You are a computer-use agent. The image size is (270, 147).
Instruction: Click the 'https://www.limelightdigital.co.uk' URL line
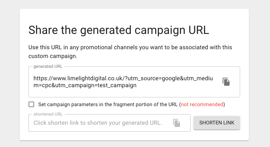tap(123, 78)
